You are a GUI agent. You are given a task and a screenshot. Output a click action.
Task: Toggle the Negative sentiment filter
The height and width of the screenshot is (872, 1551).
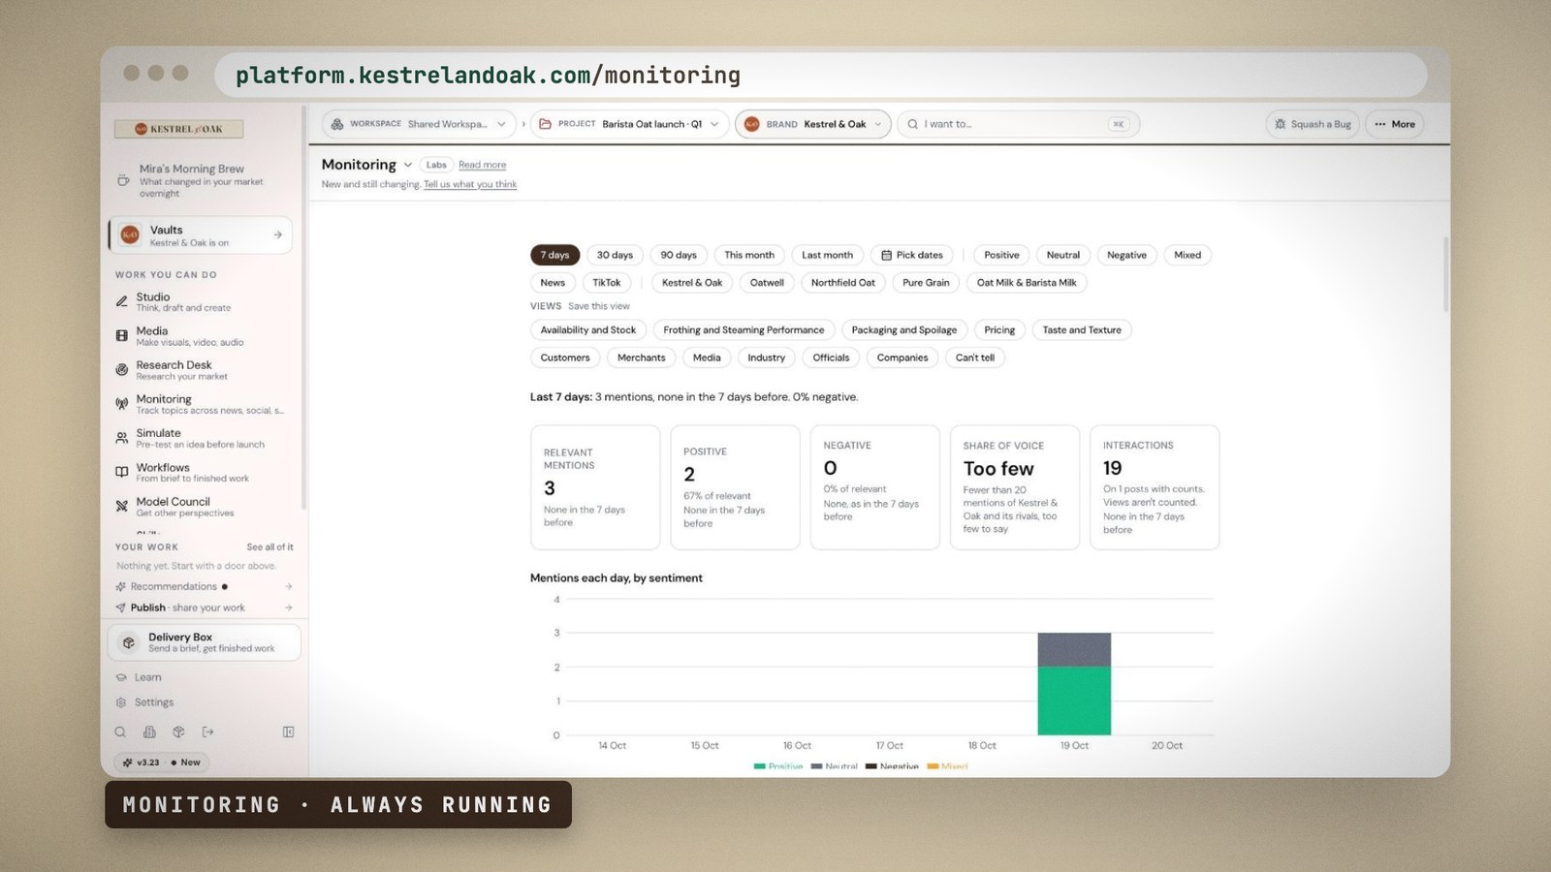click(1126, 255)
